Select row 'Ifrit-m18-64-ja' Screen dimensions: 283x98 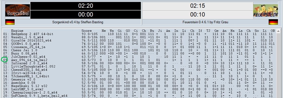[139, 73]
